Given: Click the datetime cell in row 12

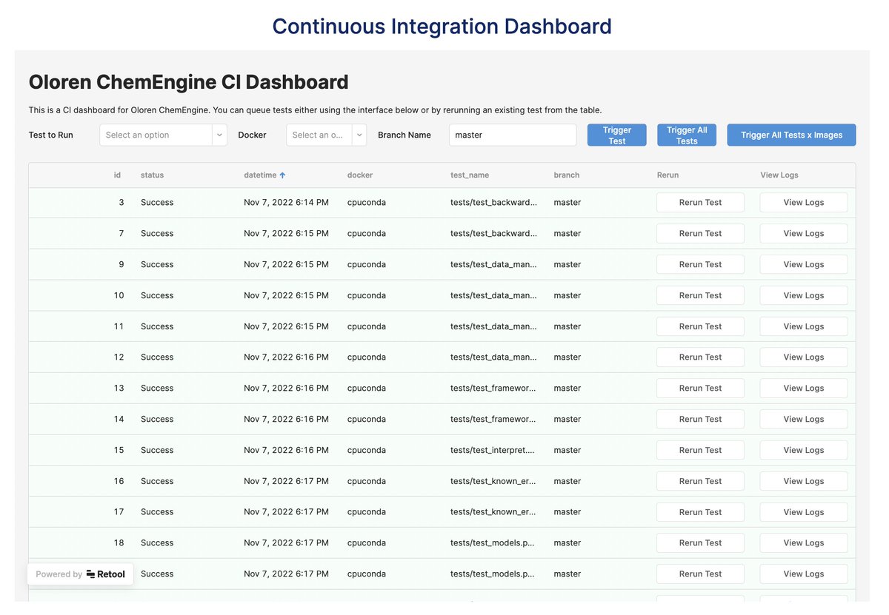Looking at the screenshot, I should (286, 357).
